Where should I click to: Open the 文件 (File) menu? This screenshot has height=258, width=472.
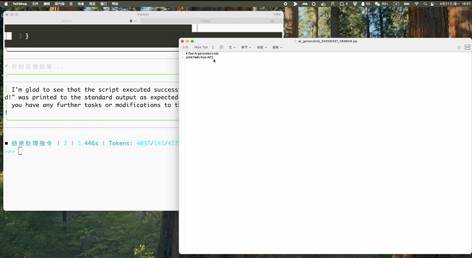[x=35, y=4]
